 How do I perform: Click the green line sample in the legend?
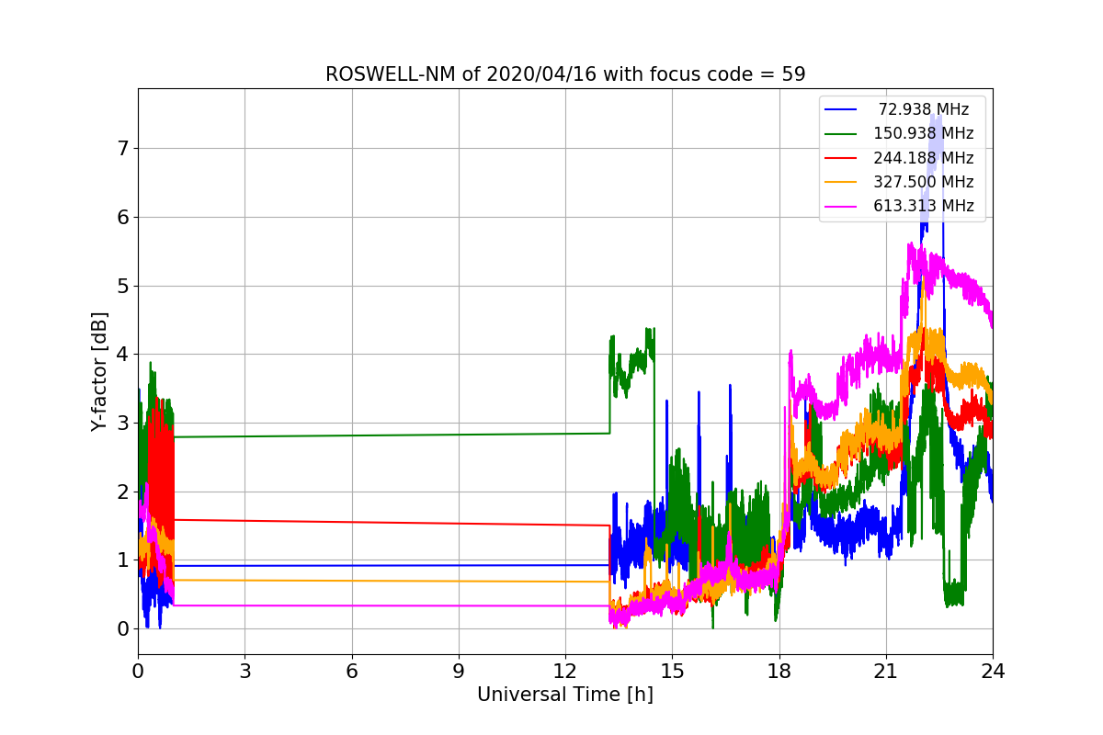(841, 134)
